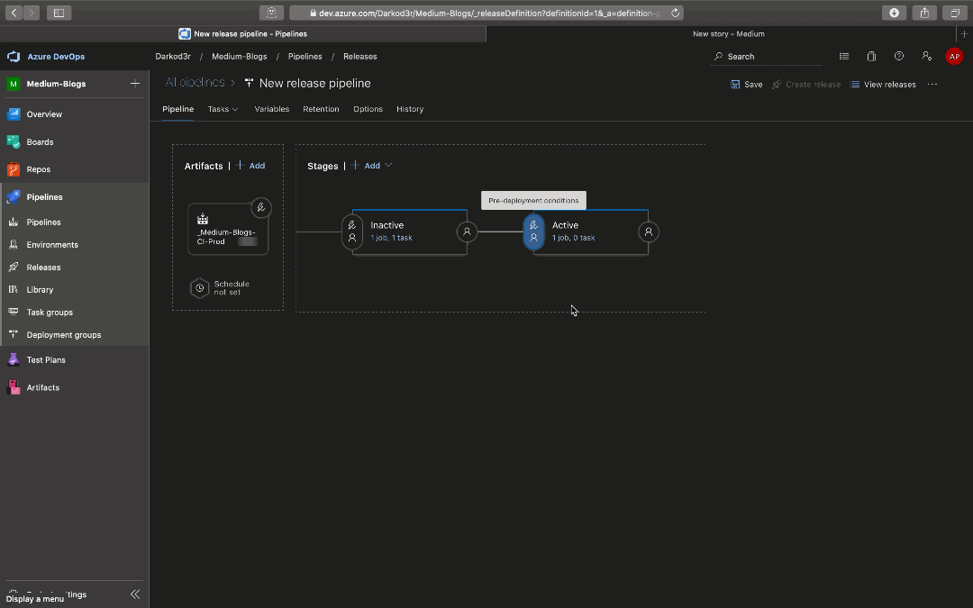
Task: Switch to the History tab
Action: [x=410, y=109]
